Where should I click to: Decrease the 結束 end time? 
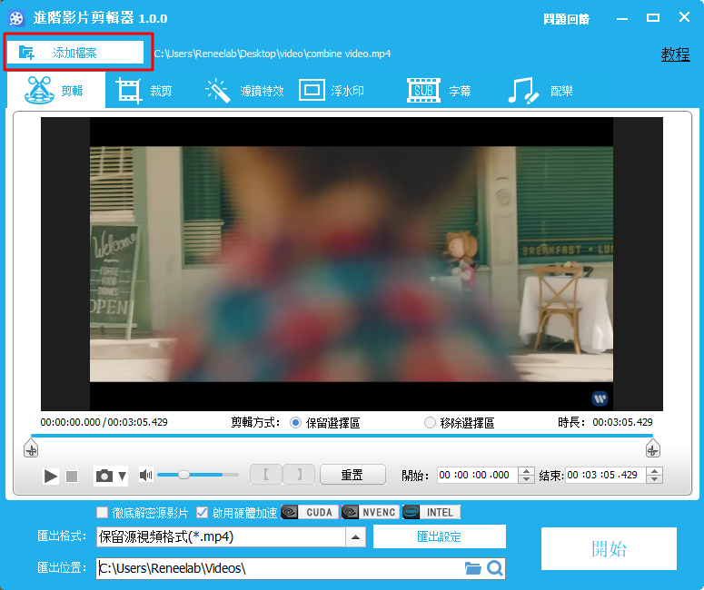655,479
